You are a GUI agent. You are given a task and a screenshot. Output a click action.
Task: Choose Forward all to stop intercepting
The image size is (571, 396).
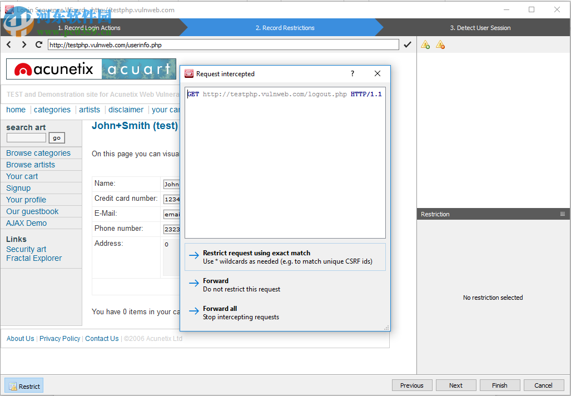pos(285,313)
